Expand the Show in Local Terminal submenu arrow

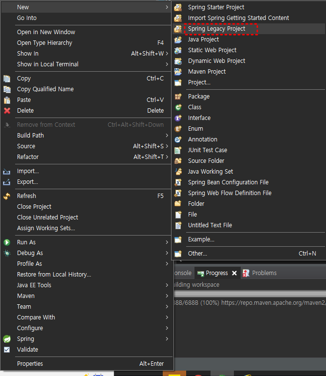167,64
